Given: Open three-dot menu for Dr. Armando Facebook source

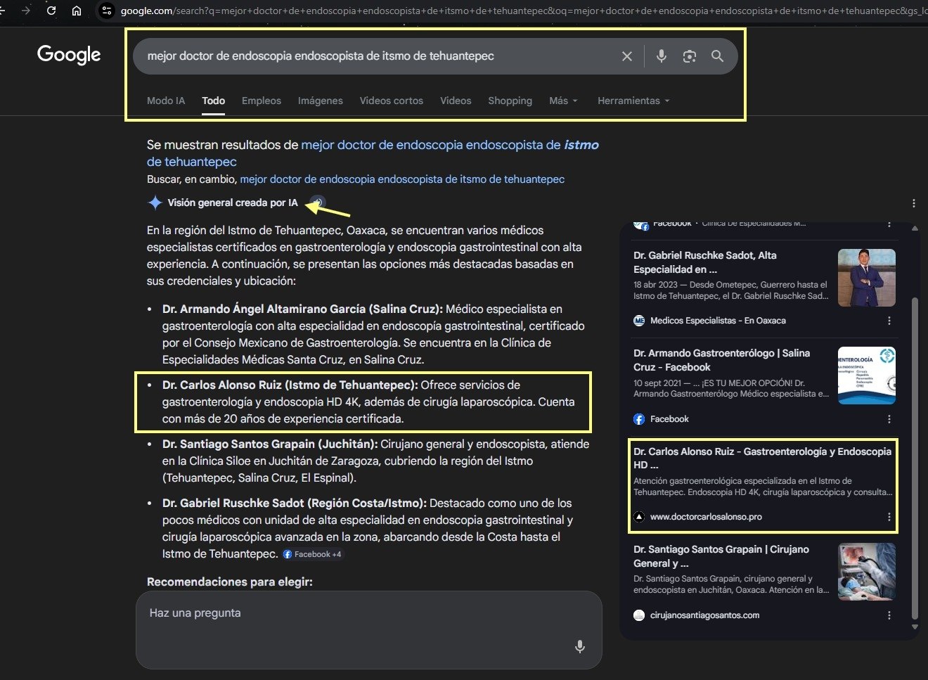Looking at the screenshot, I should pyautogui.click(x=889, y=419).
